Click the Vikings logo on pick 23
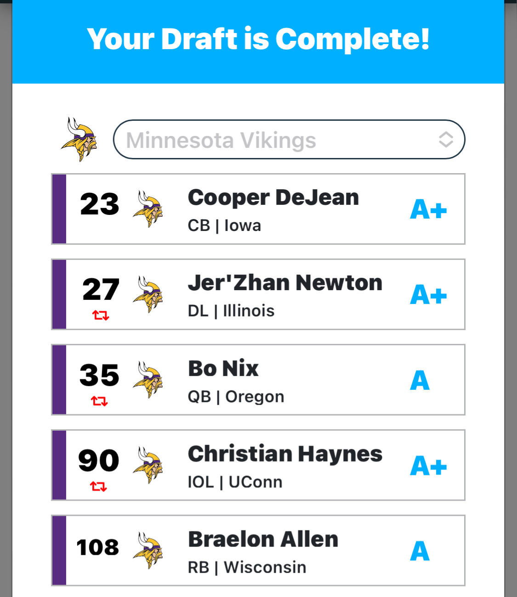 [148, 209]
